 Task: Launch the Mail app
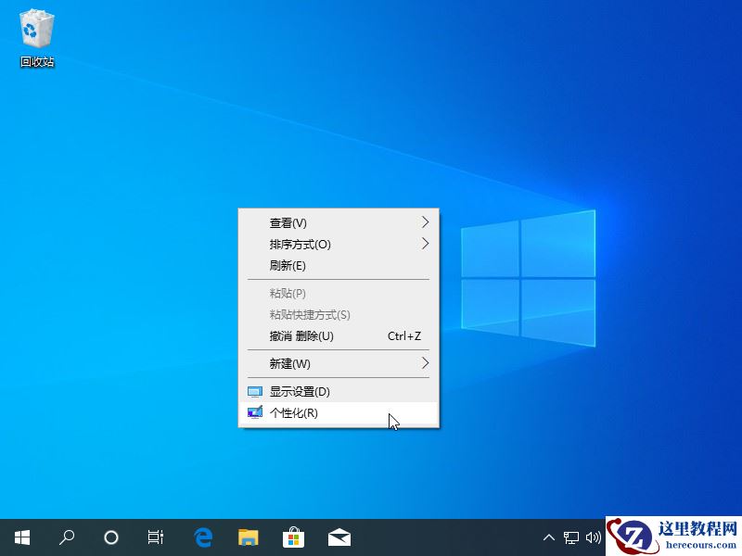click(x=339, y=537)
